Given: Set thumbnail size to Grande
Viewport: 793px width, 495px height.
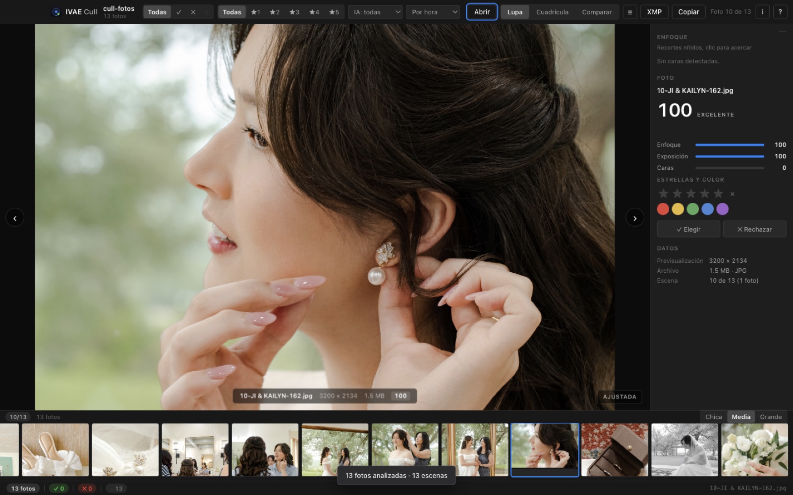Looking at the screenshot, I should point(771,417).
